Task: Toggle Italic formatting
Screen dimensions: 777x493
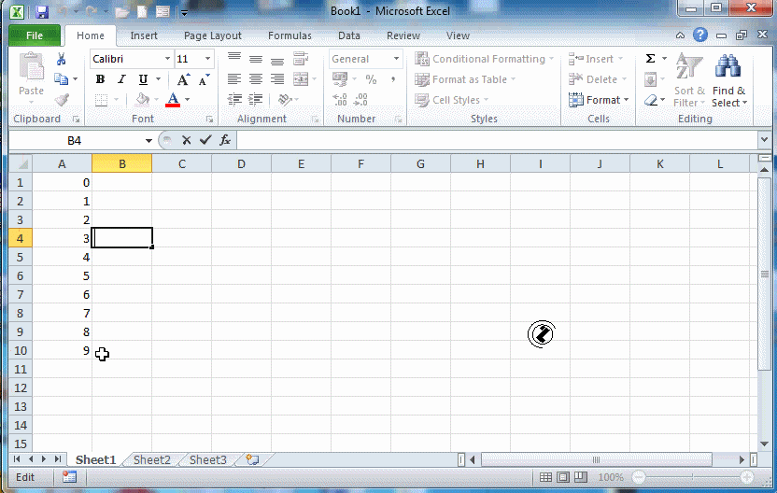Action: coord(121,79)
